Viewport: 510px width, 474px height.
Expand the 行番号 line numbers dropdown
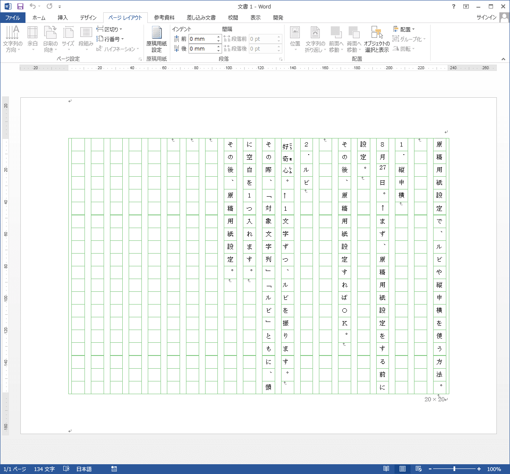(110, 39)
